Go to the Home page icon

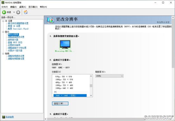26,12
